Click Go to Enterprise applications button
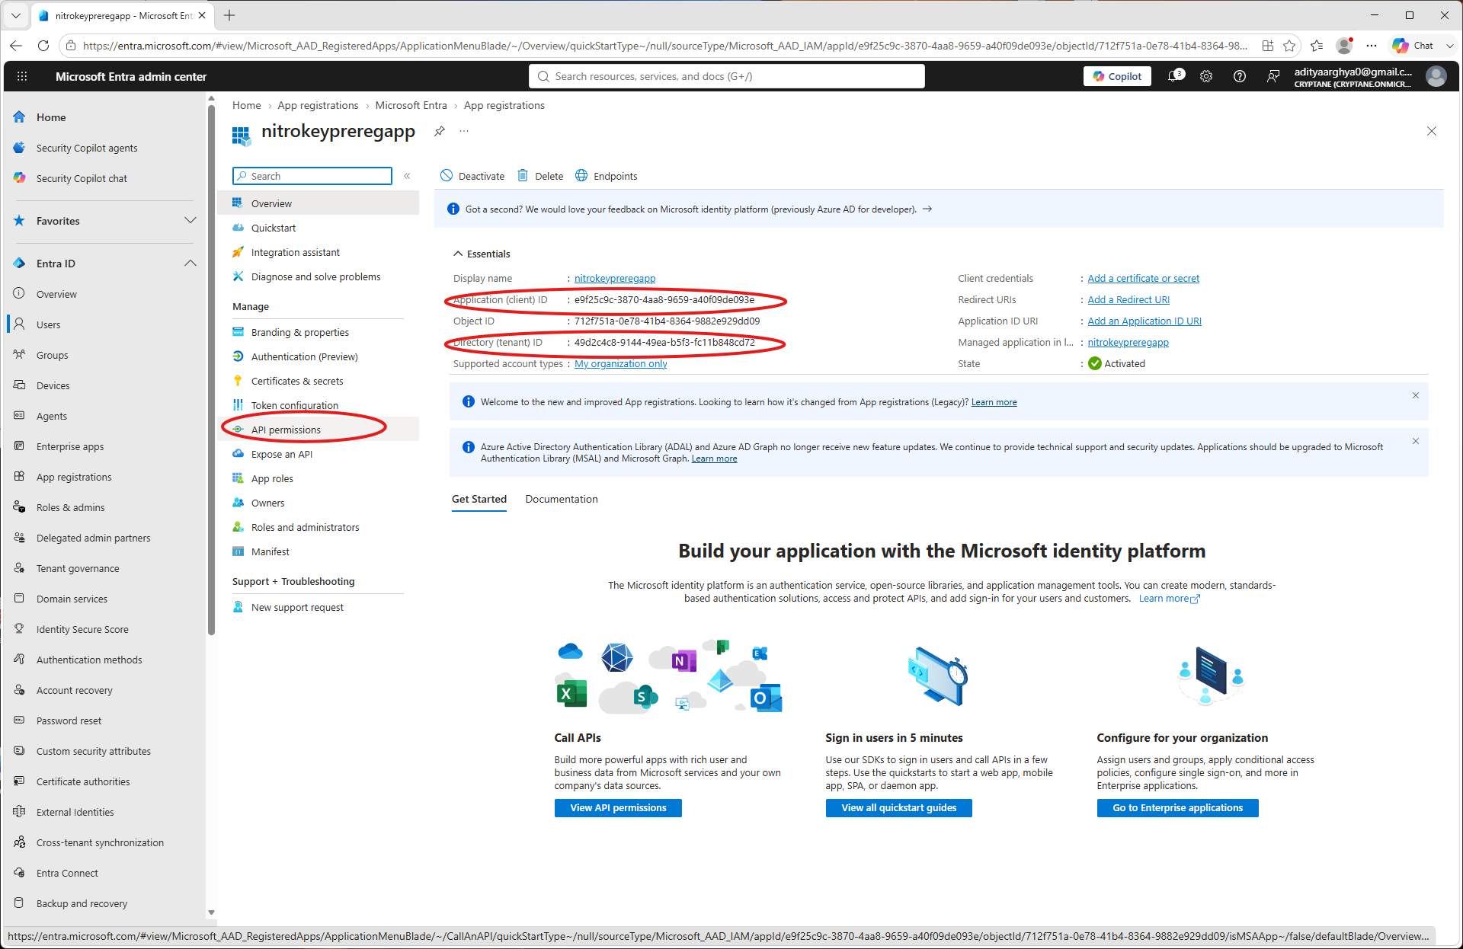The width and height of the screenshot is (1463, 949). (x=1178, y=807)
